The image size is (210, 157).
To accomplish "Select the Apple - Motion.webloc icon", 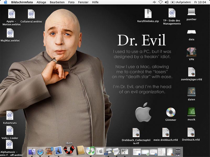I will tap(12, 14).
